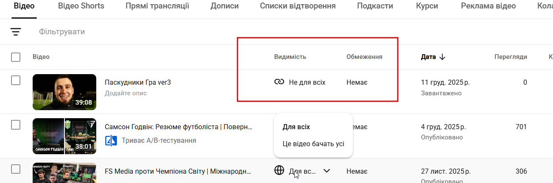This screenshot has height=183, width=553.
Task: Click the view count 306
Action: tap(521, 172)
